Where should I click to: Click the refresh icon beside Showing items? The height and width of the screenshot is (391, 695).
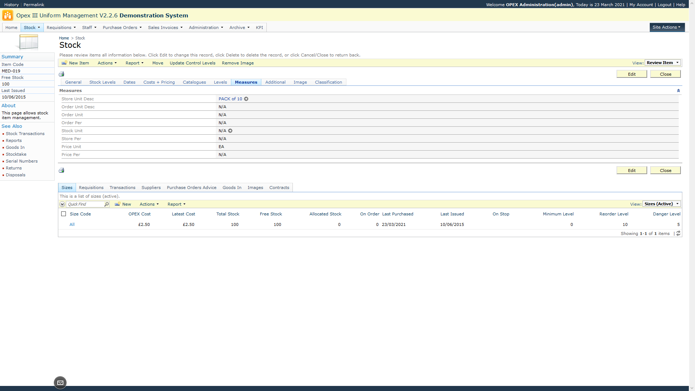678,234
